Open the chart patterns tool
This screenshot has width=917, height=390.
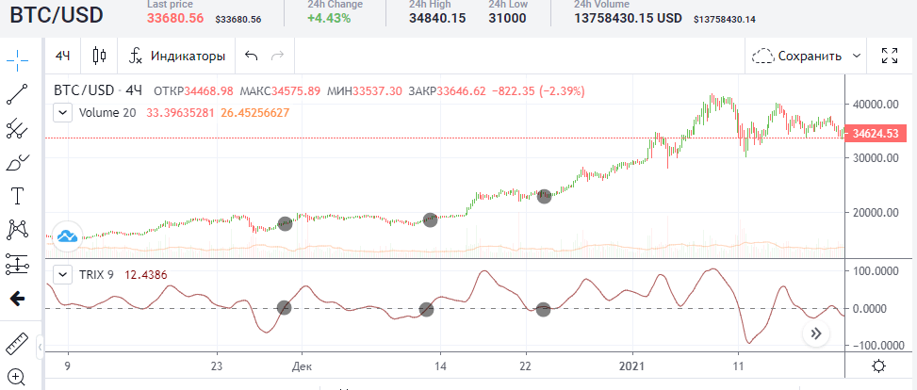[17, 229]
